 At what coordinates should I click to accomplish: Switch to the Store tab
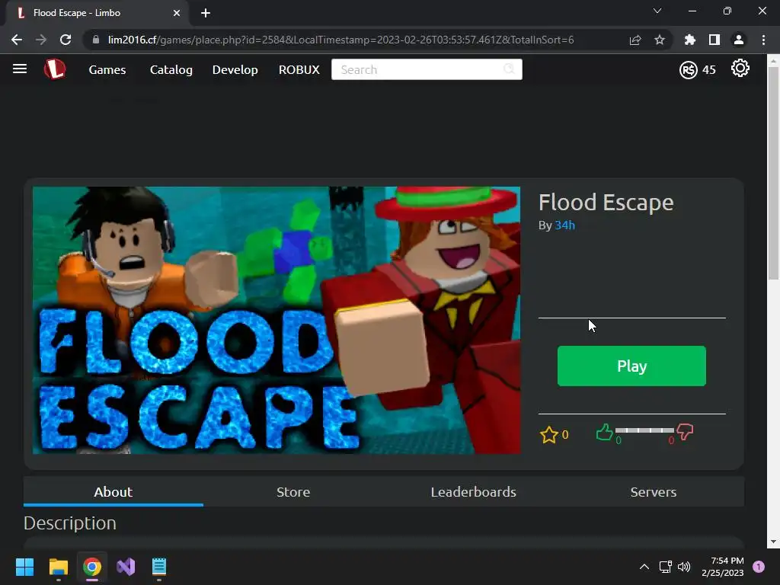point(293,491)
